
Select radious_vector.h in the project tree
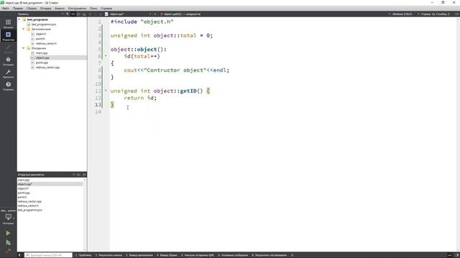click(46, 43)
